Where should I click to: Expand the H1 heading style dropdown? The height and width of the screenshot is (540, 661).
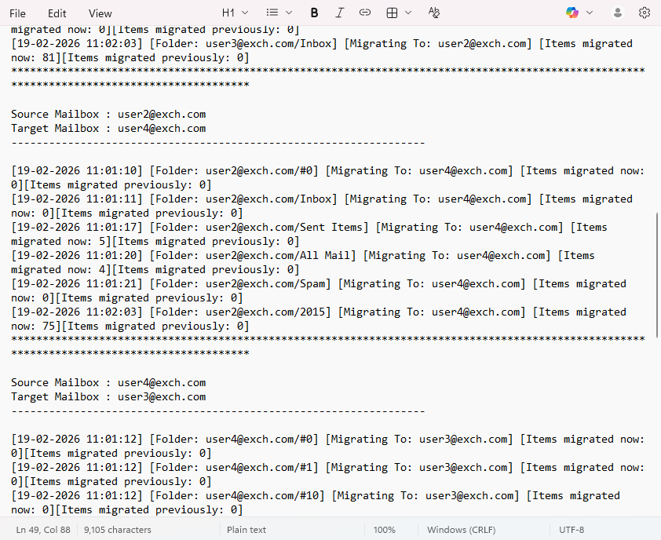coord(235,13)
